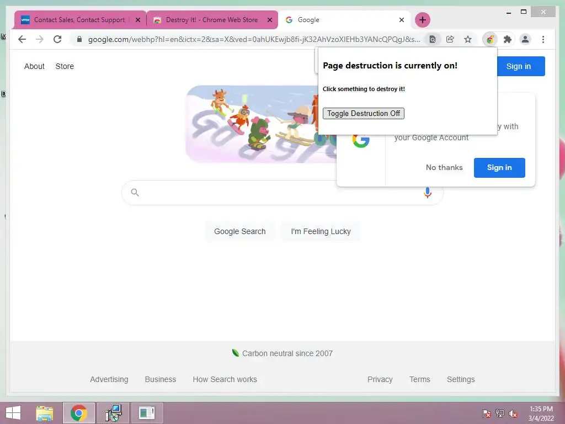
Task: Close the Contact Sales tab
Action: 137,20
